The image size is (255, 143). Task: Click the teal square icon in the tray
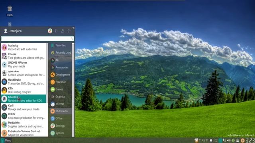[x=220, y=140]
